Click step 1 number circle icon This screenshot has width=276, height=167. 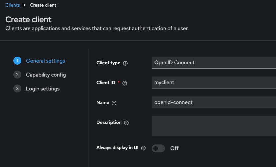(x=17, y=61)
